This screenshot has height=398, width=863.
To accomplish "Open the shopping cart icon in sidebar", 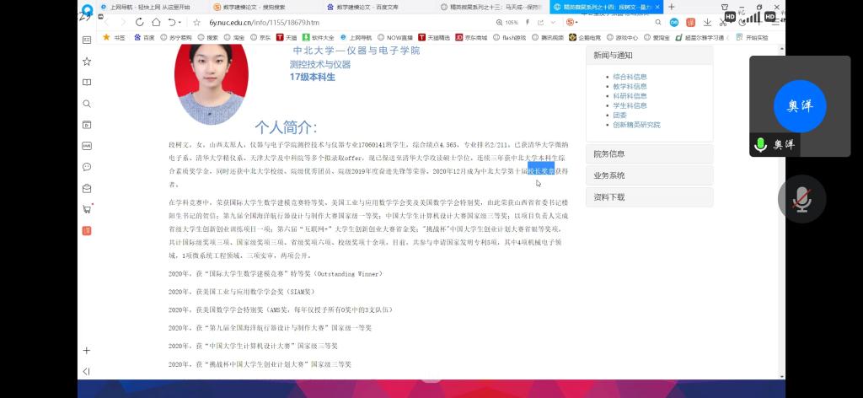I will pos(86,208).
